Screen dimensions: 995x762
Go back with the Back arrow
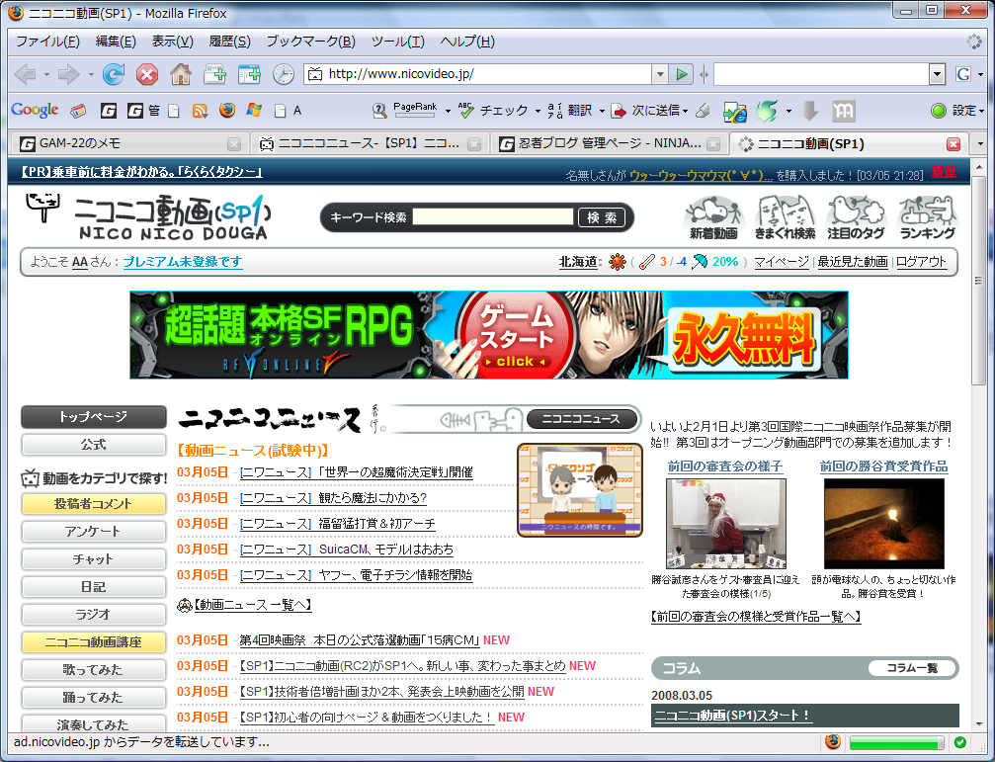click(x=25, y=75)
